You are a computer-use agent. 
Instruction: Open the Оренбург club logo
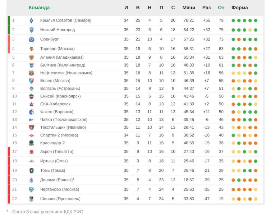pyautogui.click(x=31, y=39)
